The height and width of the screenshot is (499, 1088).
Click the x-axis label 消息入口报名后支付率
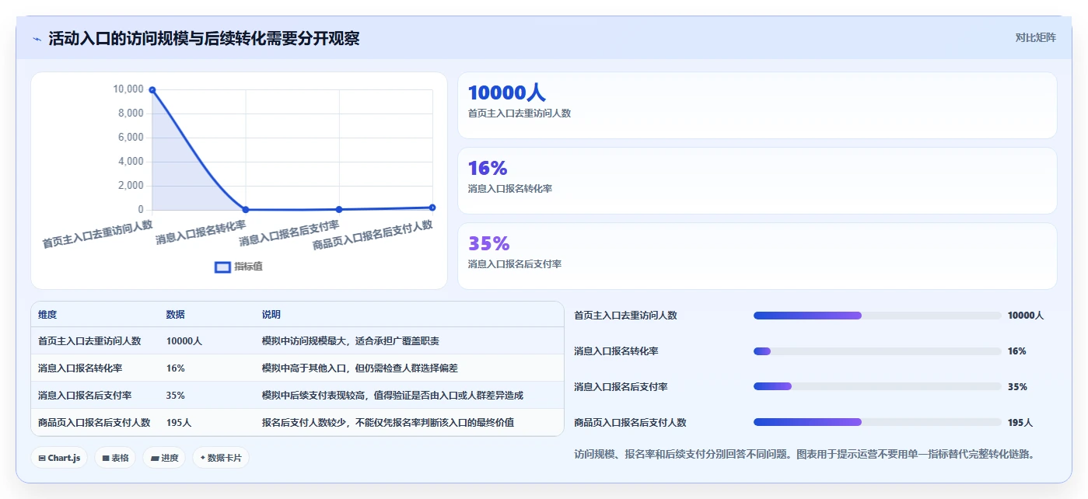point(289,233)
